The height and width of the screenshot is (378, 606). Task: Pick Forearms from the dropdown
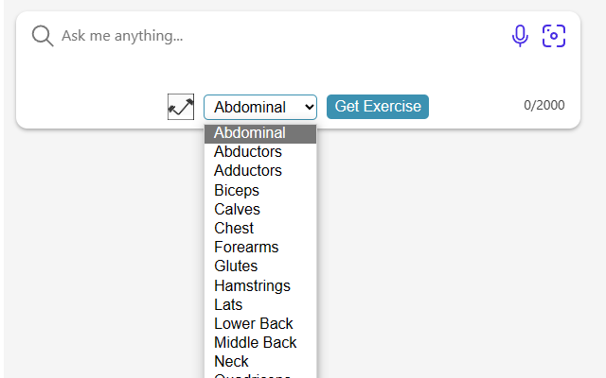coord(246,248)
